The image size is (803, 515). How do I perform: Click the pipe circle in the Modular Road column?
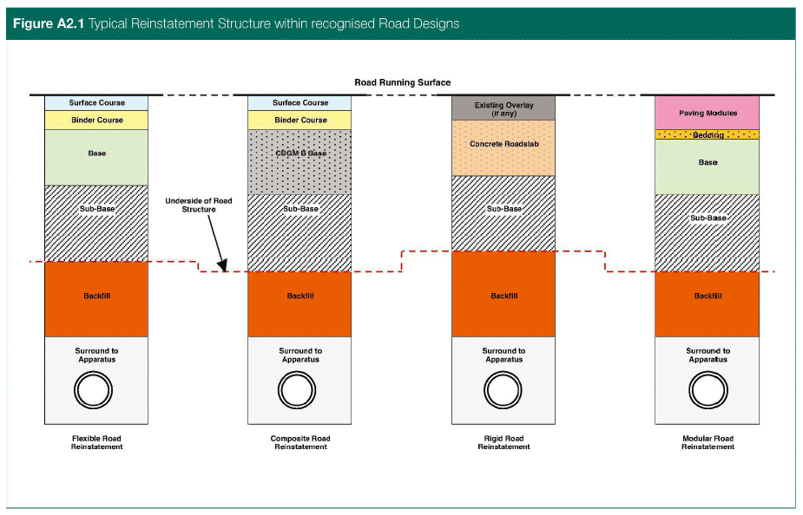(x=707, y=390)
